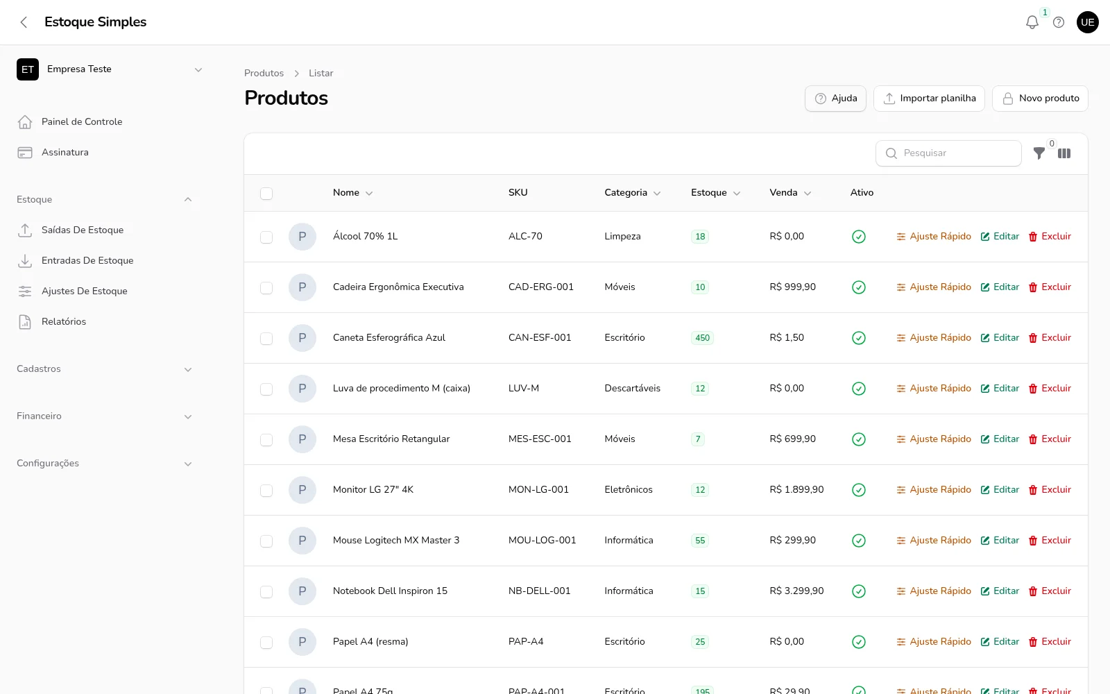
Task: Sort the table by Categoria column
Action: point(632,193)
